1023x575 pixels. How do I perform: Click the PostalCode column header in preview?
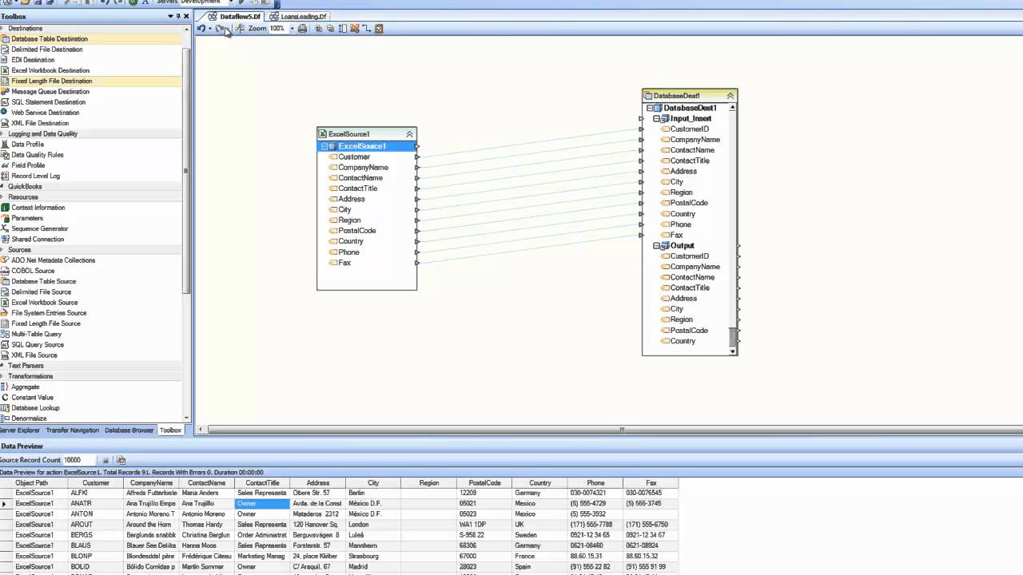[484, 483]
